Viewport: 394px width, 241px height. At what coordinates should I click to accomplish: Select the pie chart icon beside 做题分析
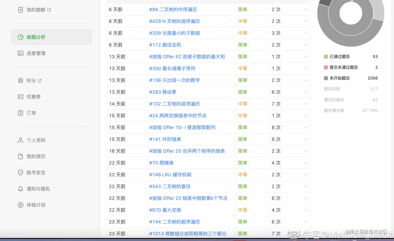[x=21, y=37]
